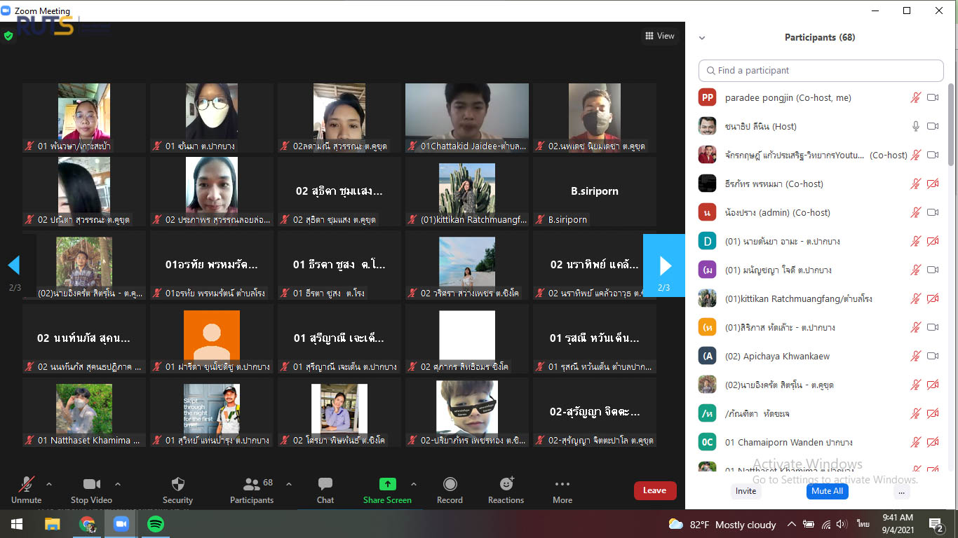
Task: Switch the ไทย input language indicator
Action: click(x=863, y=524)
